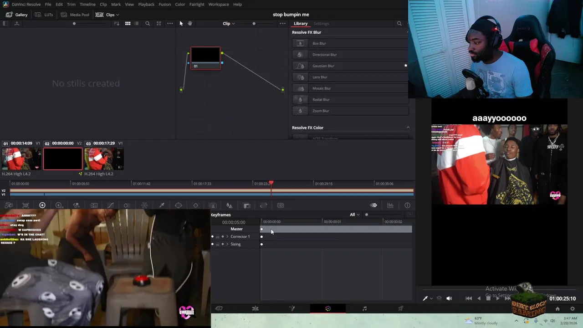Open the Fusion menu
Screen dimensions: 583x328
pyautogui.click(x=165, y=4)
